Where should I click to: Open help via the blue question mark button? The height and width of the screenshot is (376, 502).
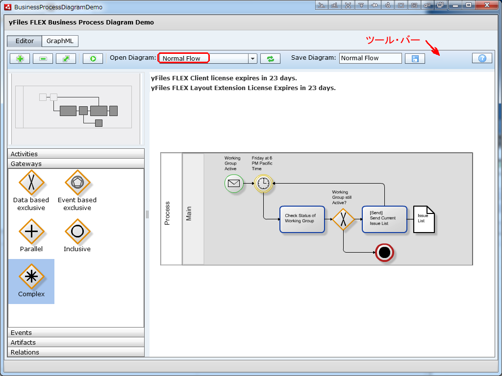482,58
